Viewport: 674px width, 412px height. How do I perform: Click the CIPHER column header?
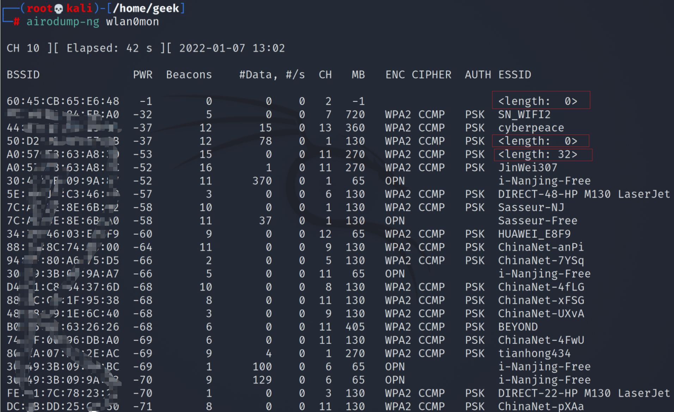[x=431, y=75]
